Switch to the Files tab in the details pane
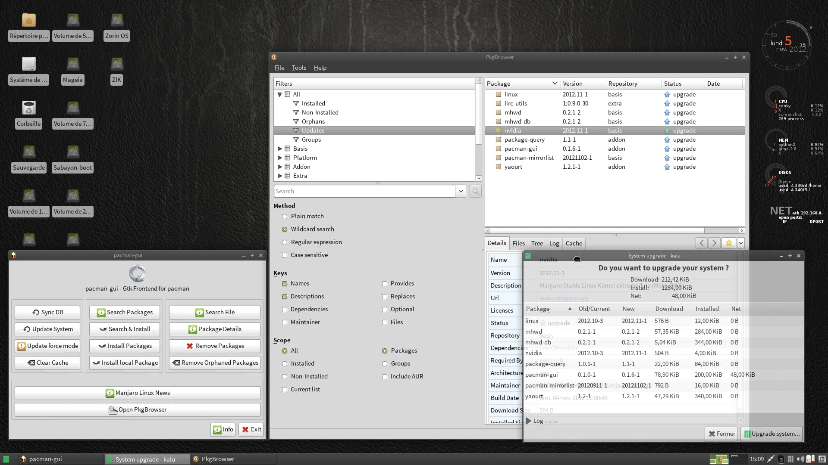828x465 pixels. click(518, 243)
